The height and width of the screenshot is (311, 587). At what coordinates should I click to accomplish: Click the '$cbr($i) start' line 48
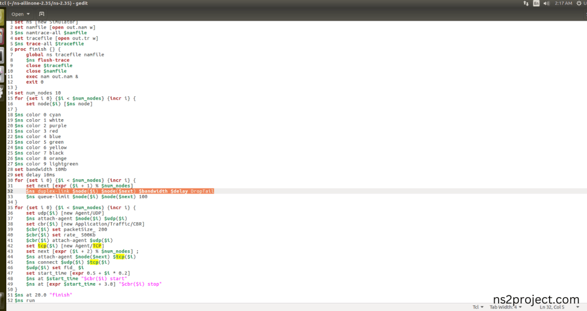(x=77, y=279)
